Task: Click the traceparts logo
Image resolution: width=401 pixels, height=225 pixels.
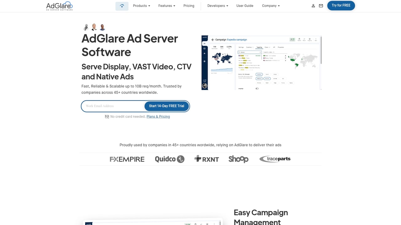Action: [275, 159]
